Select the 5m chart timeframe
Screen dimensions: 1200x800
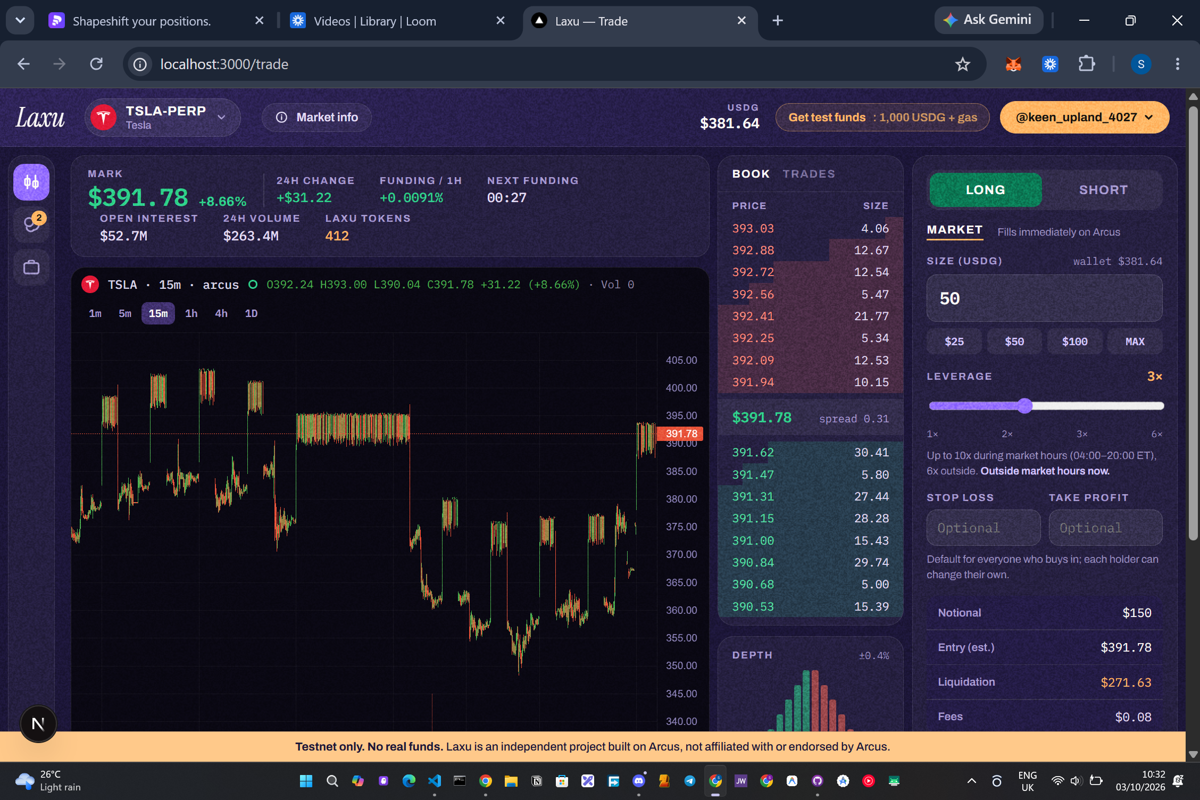tap(125, 313)
